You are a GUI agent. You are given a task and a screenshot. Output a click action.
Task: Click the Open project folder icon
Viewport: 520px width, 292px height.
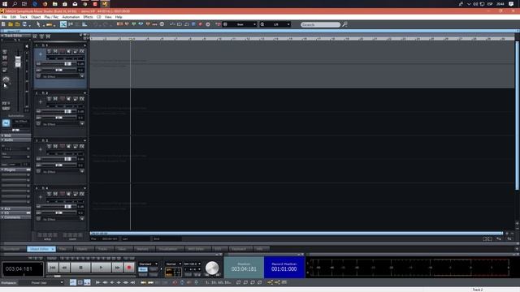[11, 24]
